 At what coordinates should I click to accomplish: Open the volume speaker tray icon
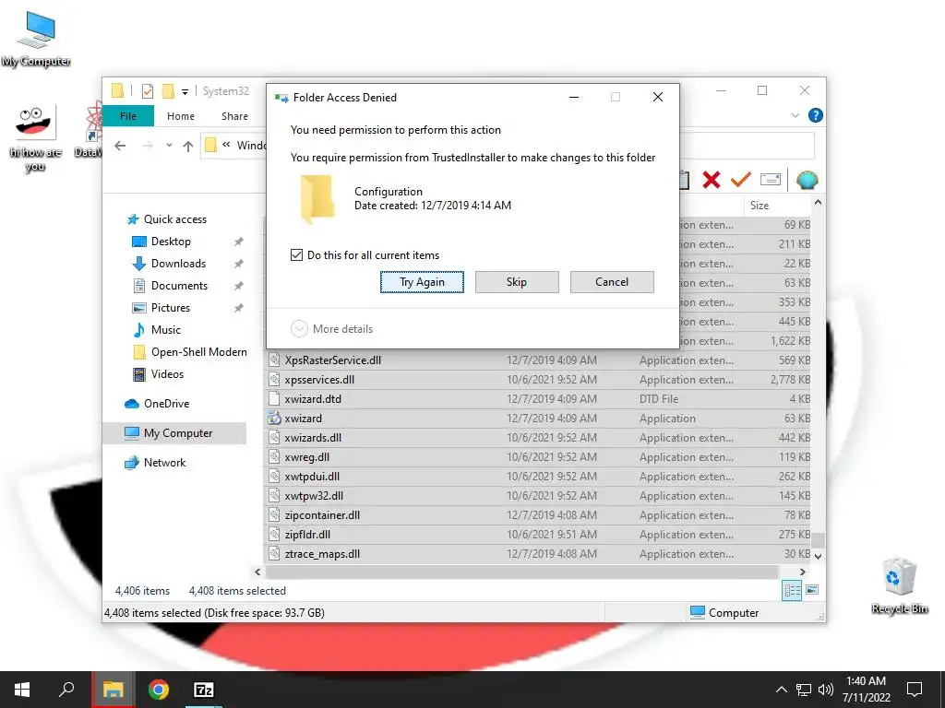click(x=826, y=690)
